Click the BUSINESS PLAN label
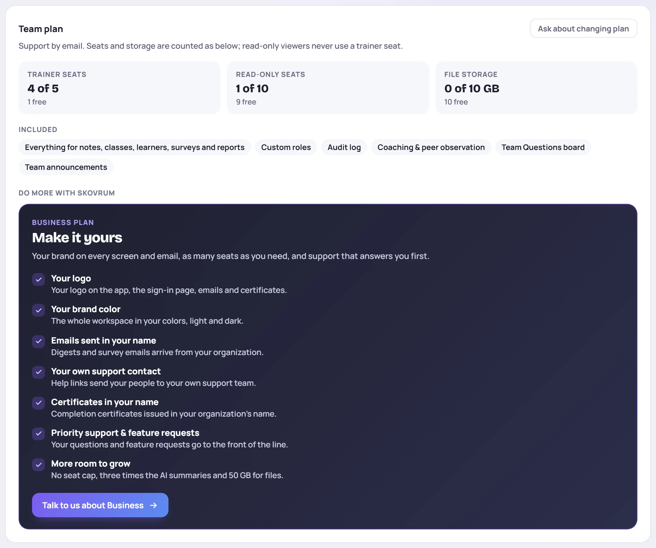 [63, 222]
